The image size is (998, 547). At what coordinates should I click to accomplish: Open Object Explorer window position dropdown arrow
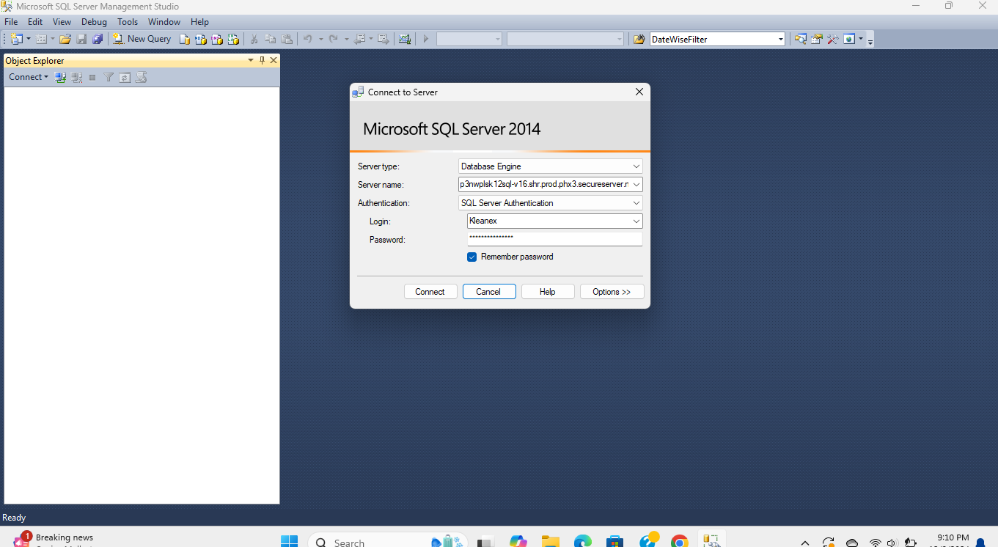(251, 60)
